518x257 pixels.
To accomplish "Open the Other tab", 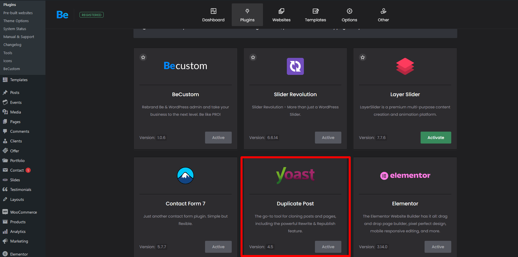I will tap(383, 15).
